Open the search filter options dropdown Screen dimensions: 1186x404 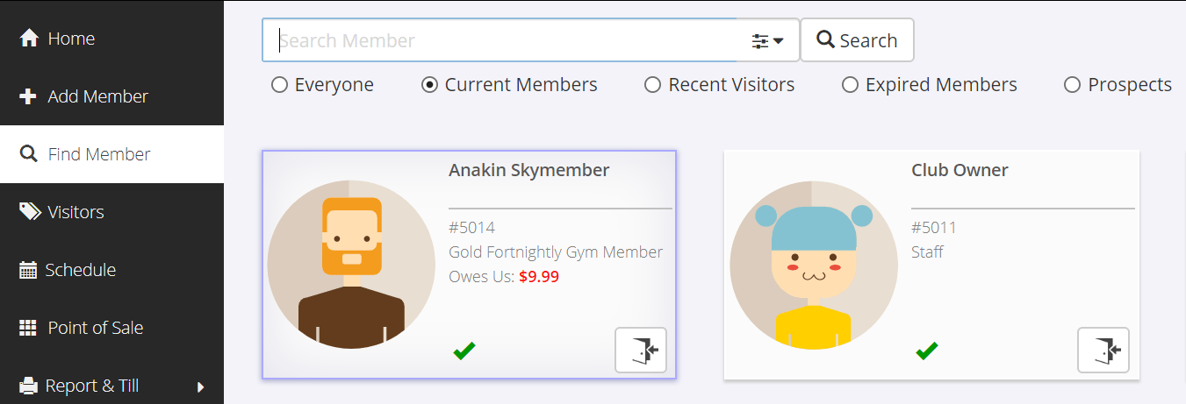(x=767, y=40)
